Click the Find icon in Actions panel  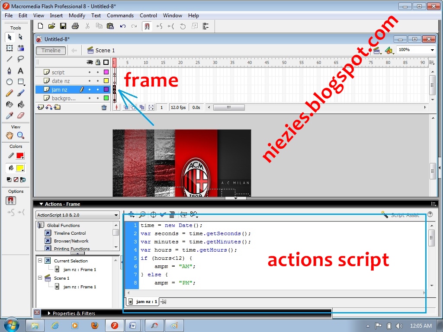pyautogui.click(x=142, y=214)
